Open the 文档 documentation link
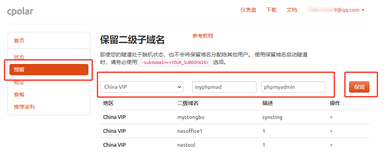This screenshot has height=161, width=391. (x=292, y=10)
